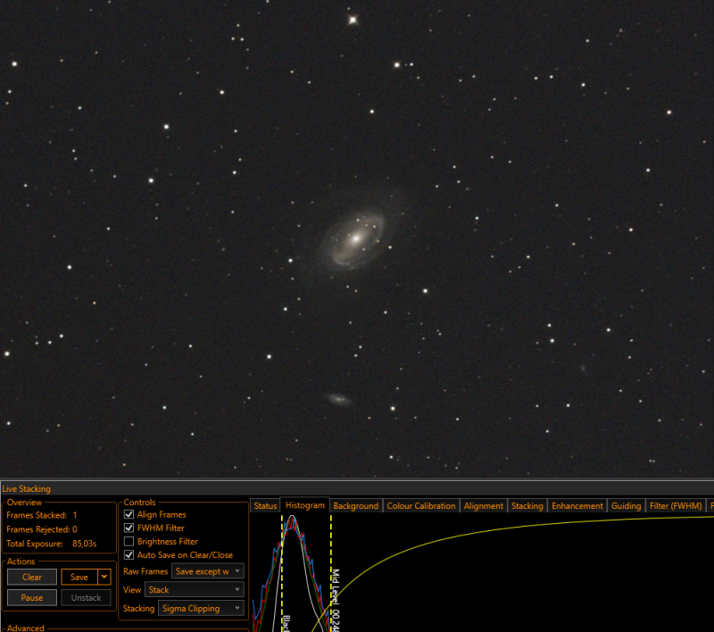This screenshot has width=714, height=632.
Task: Click the Clear button
Action: coord(32,577)
